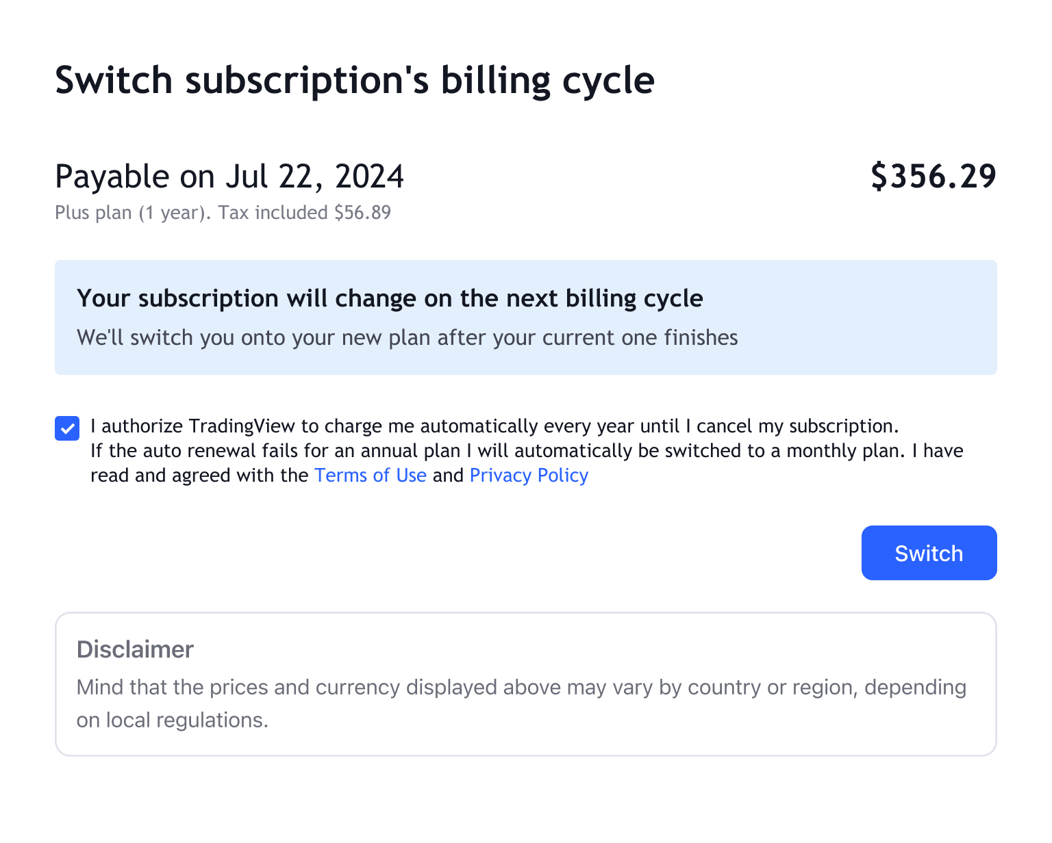This screenshot has width=1052, height=843.
Task: Open the Privacy Policy link
Action: [x=529, y=476]
